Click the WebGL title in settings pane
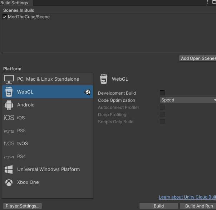Image resolution: width=216 pixels, height=210 pixels. pos(120,79)
